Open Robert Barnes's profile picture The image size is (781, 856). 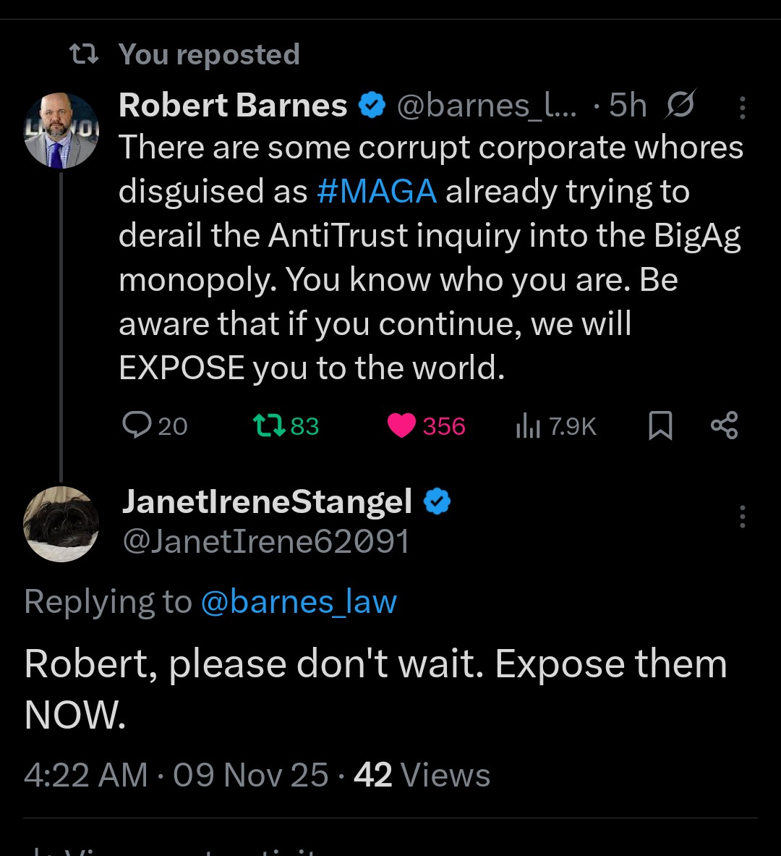61,131
